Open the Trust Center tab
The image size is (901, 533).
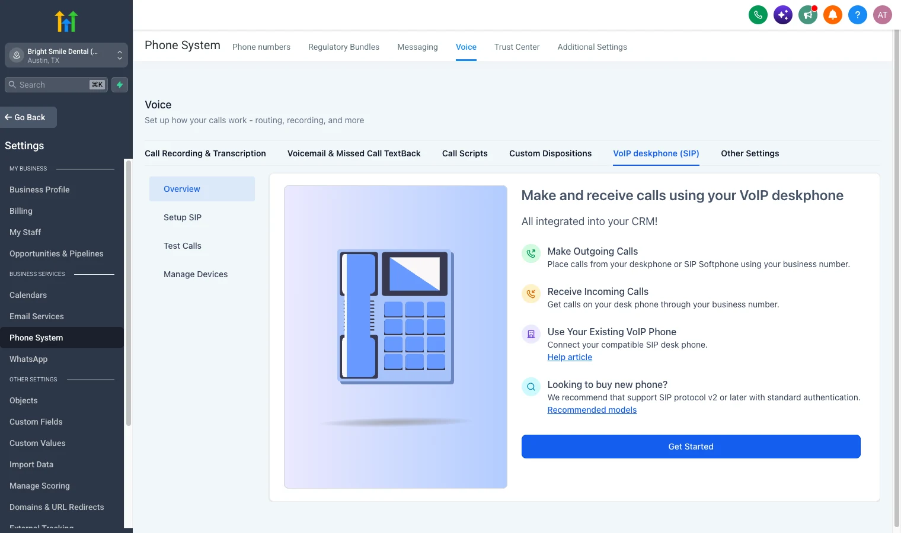[x=517, y=47]
